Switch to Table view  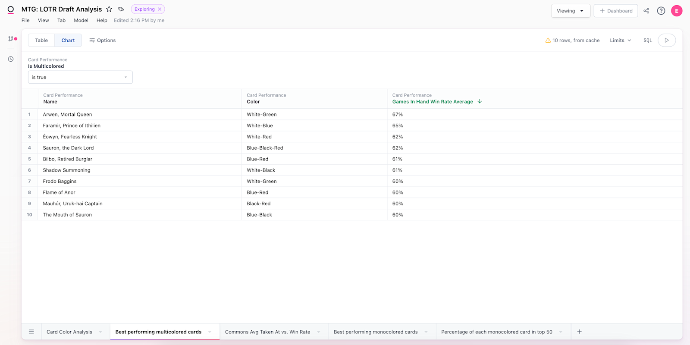pos(41,41)
